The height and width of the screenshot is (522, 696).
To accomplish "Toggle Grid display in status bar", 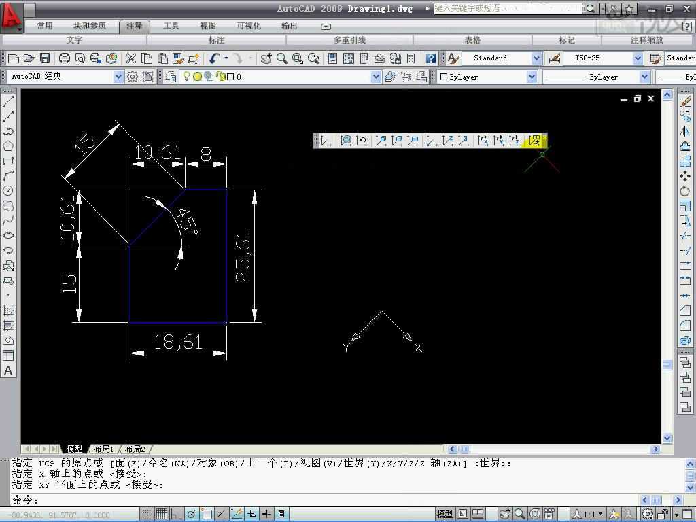I will click(x=162, y=514).
